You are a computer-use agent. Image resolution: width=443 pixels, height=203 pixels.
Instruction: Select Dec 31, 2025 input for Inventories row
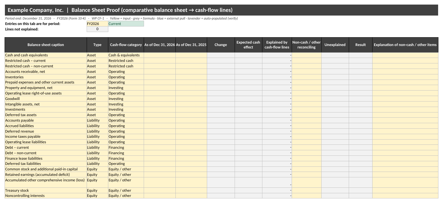click(x=191, y=77)
